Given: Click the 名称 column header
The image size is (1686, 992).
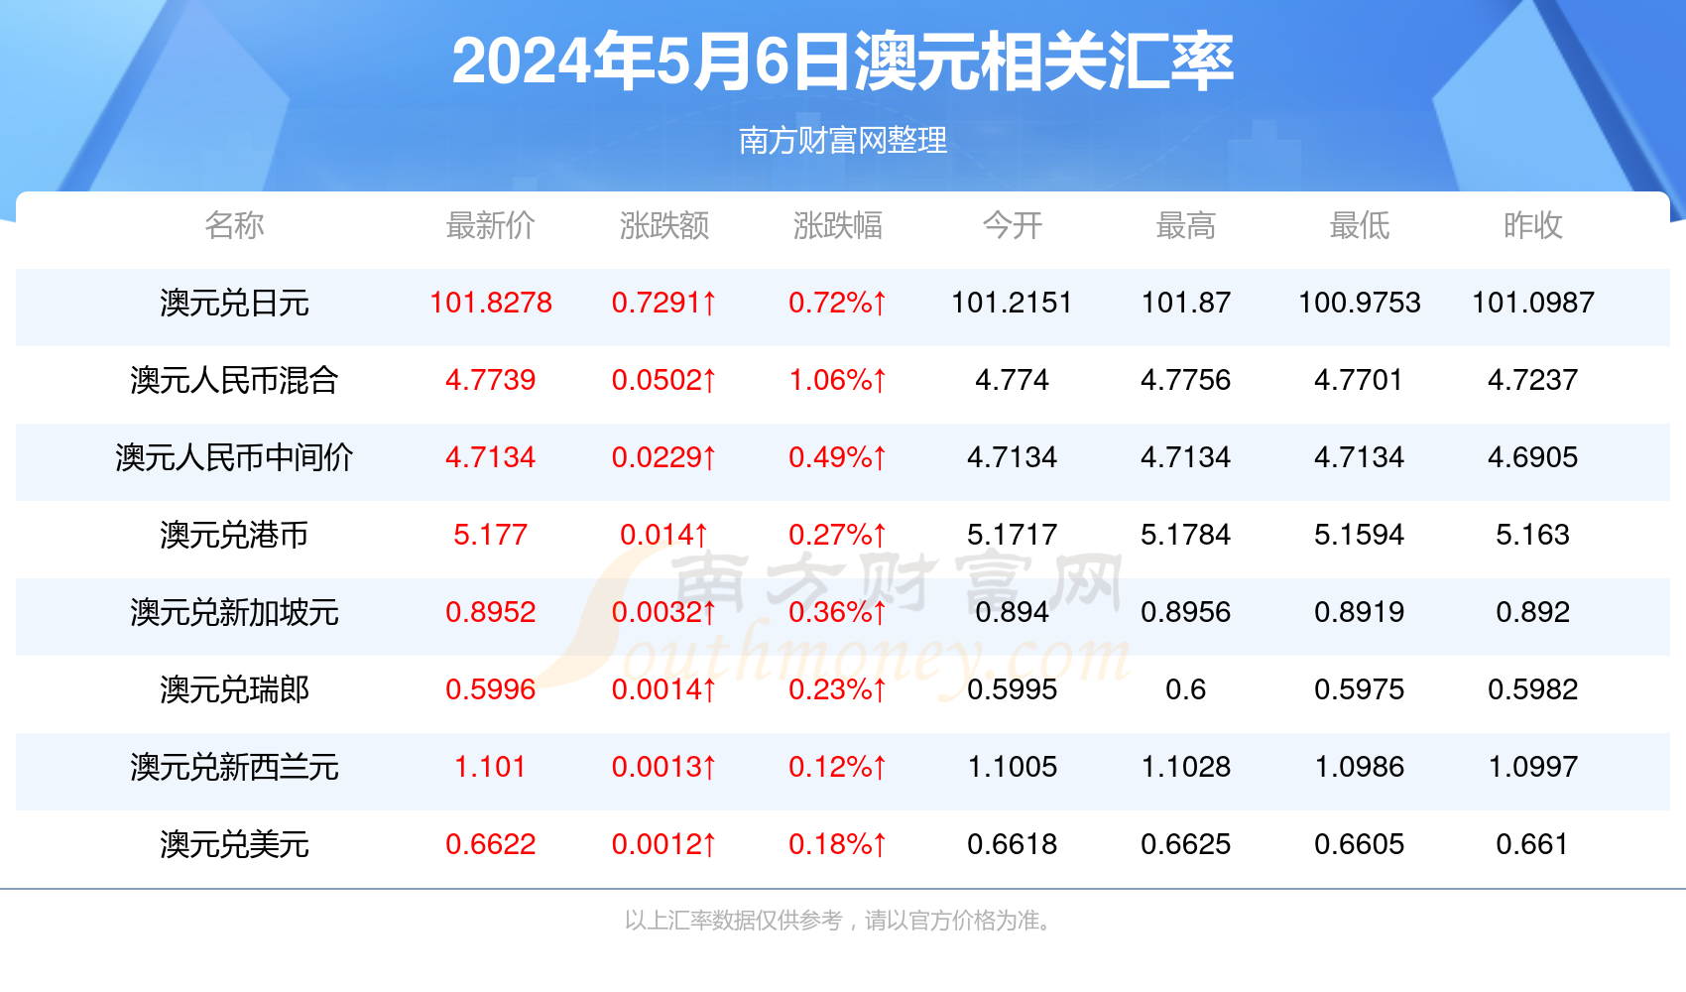Looking at the screenshot, I should pyautogui.click(x=234, y=225).
